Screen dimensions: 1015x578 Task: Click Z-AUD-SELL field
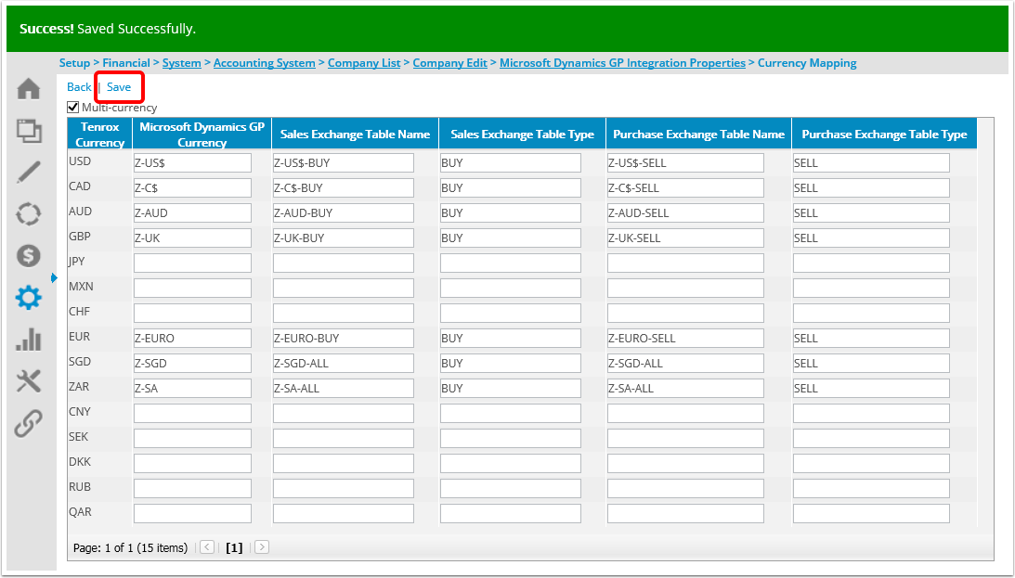(x=685, y=212)
